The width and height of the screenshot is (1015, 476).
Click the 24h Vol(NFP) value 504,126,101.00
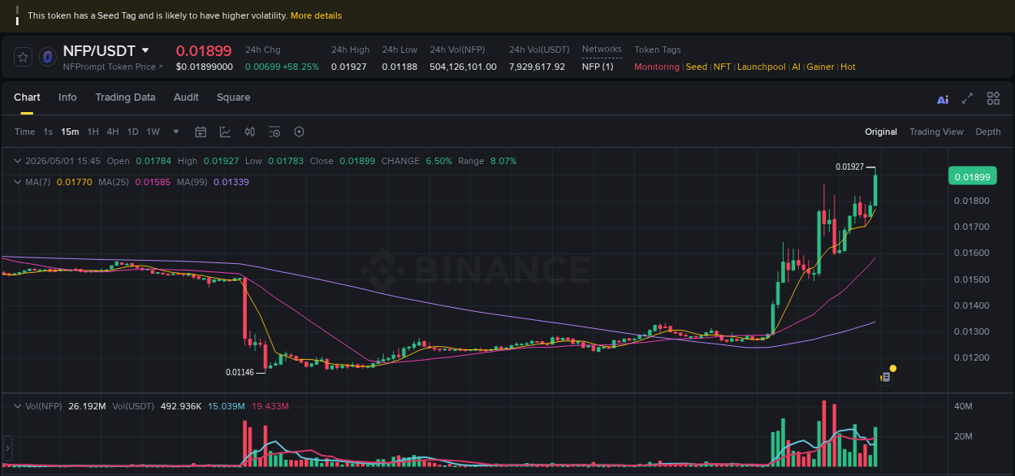463,67
